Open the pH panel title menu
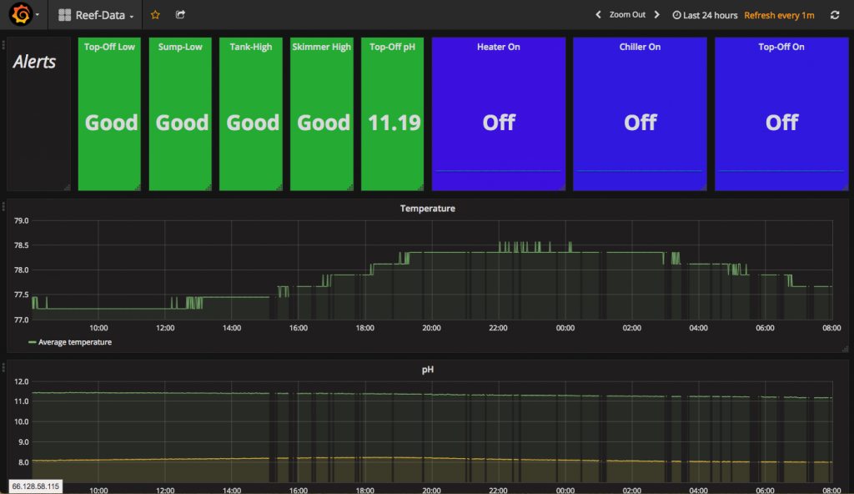The height and width of the screenshot is (494, 854). click(x=427, y=368)
